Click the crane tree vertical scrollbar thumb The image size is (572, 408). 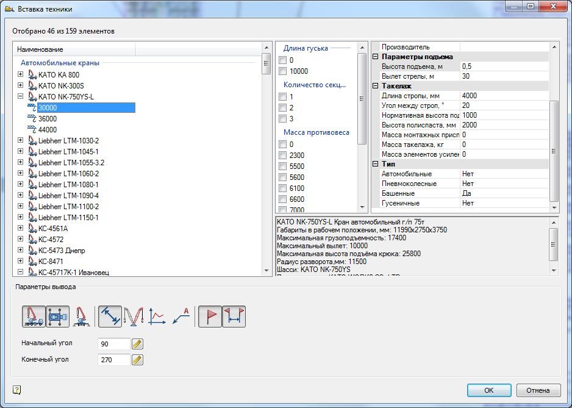click(x=266, y=63)
